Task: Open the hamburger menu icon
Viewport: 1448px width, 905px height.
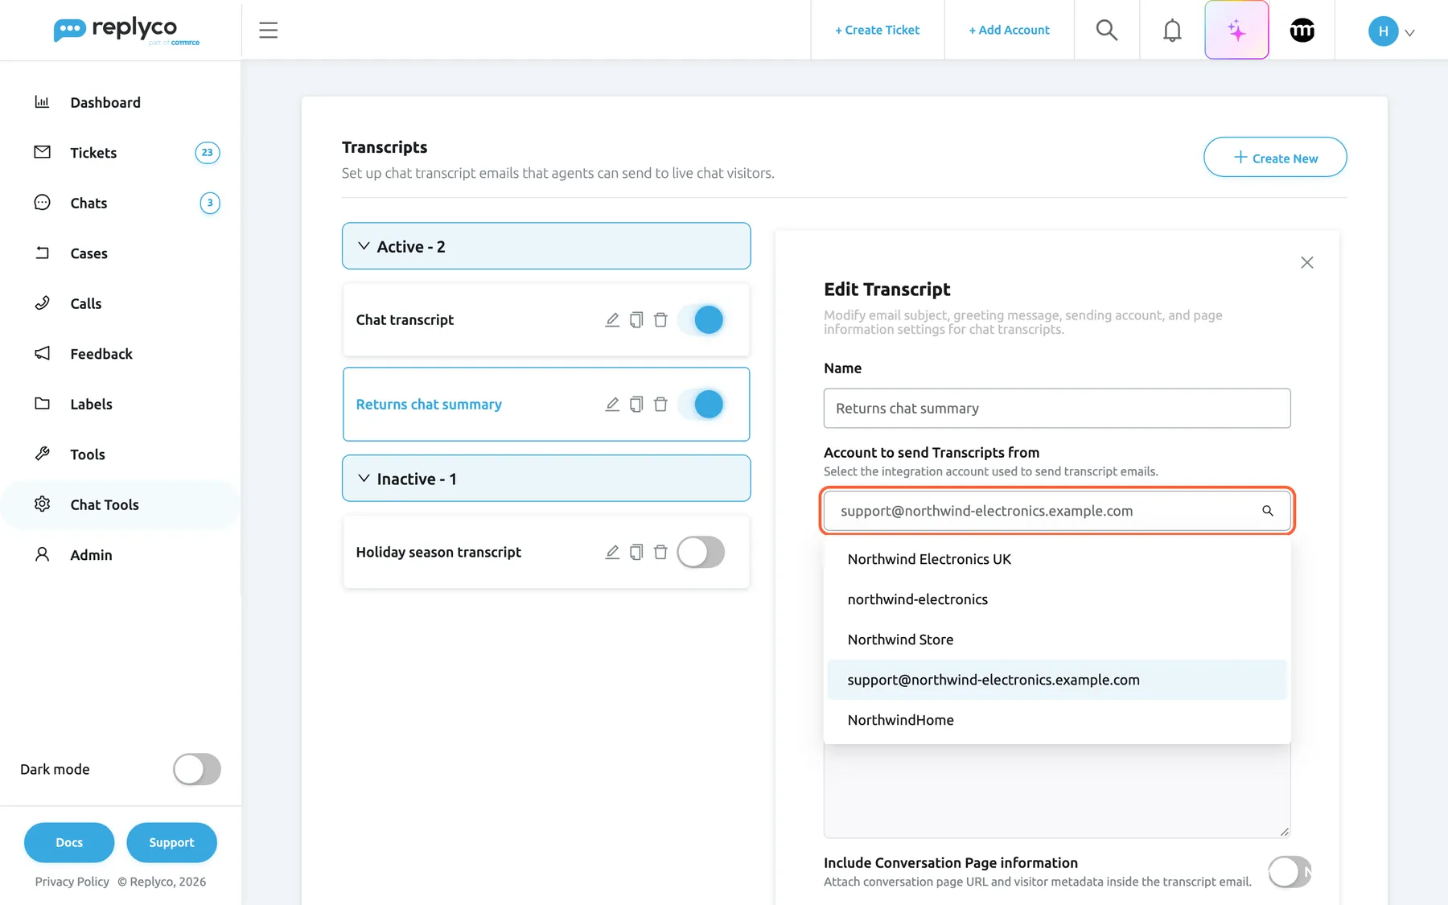Action: (x=268, y=31)
